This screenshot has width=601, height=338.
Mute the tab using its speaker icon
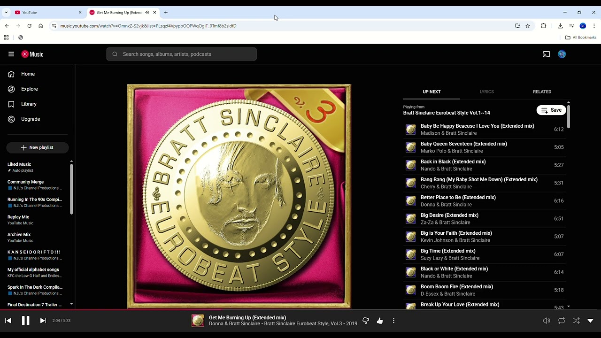[147, 12]
